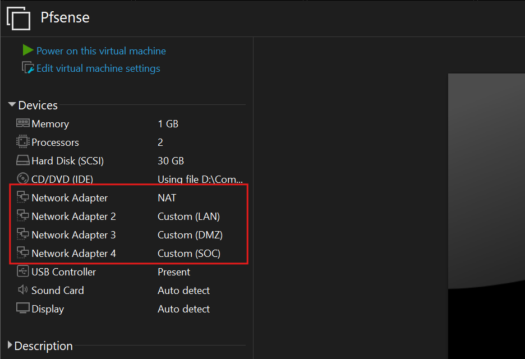Pick Network Adapter 4 Custom (SOC)
Viewport: 525px width, 359px height.
click(x=73, y=254)
